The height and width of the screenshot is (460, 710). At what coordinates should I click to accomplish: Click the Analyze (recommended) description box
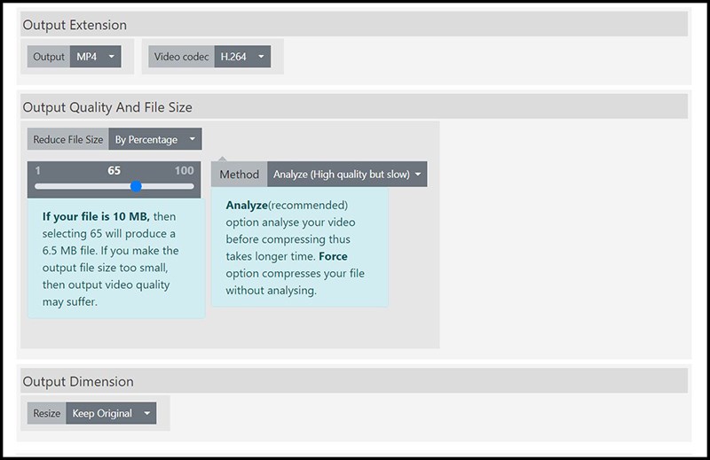(x=299, y=247)
